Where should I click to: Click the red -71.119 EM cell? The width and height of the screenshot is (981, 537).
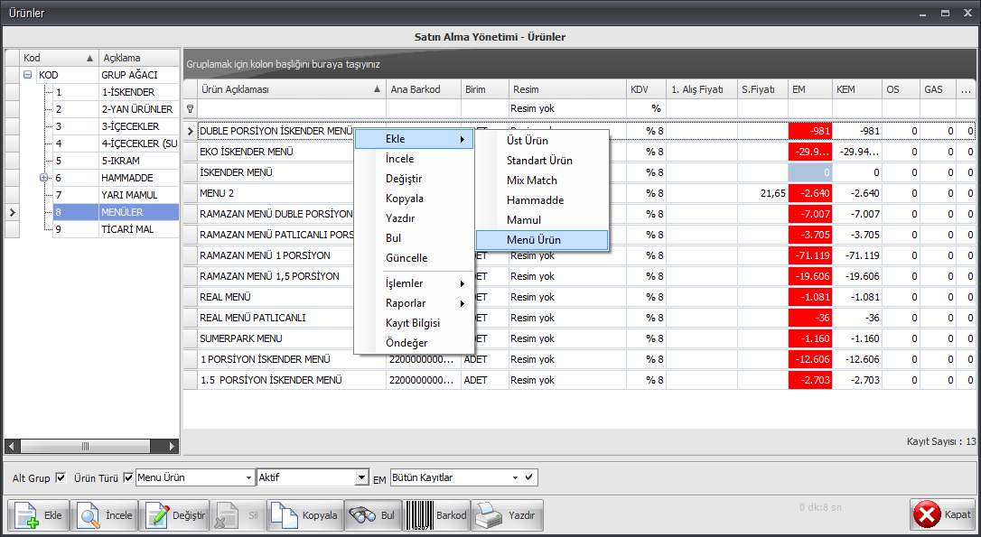pos(810,255)
